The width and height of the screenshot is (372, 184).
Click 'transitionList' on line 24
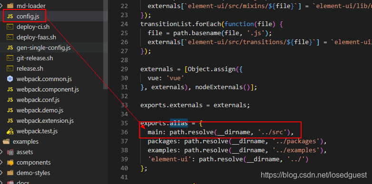click(x=166, y=24)
